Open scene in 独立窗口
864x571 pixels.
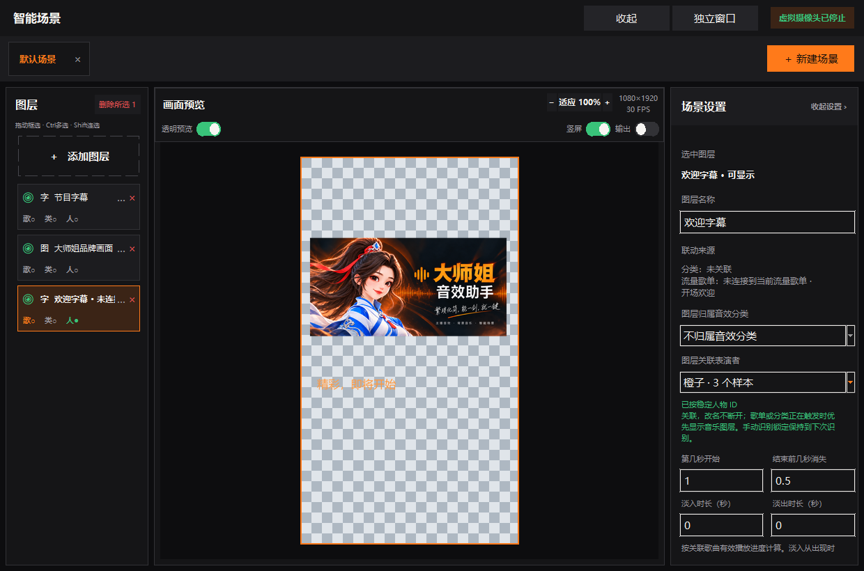(715, 18)
